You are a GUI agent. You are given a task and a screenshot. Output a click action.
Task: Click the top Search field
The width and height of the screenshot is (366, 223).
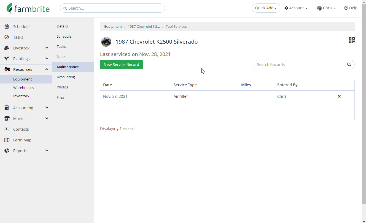(112, 8)
